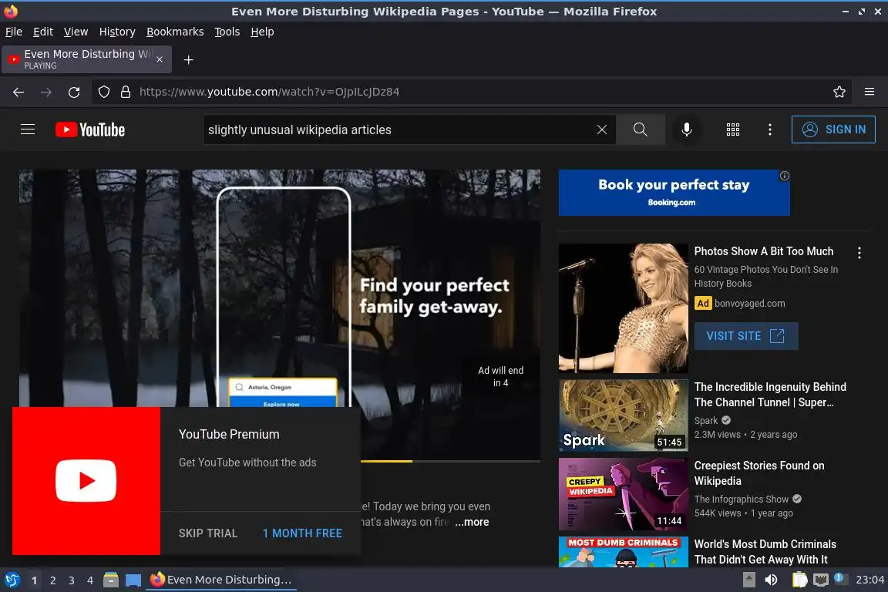Click 1 MONTH FREE offer
888x592 pixels.
point(302,533)
